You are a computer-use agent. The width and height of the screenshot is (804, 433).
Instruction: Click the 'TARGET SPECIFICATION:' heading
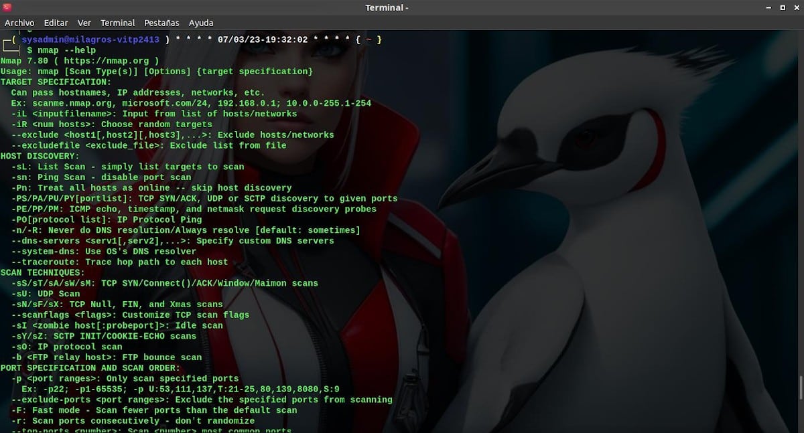[56, 82]
